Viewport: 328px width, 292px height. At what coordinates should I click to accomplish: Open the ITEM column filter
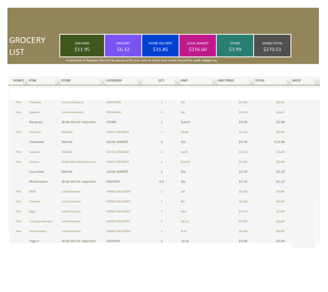point(58,82)
